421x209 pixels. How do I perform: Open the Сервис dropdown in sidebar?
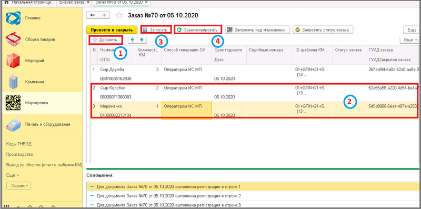tap(19, 186)
